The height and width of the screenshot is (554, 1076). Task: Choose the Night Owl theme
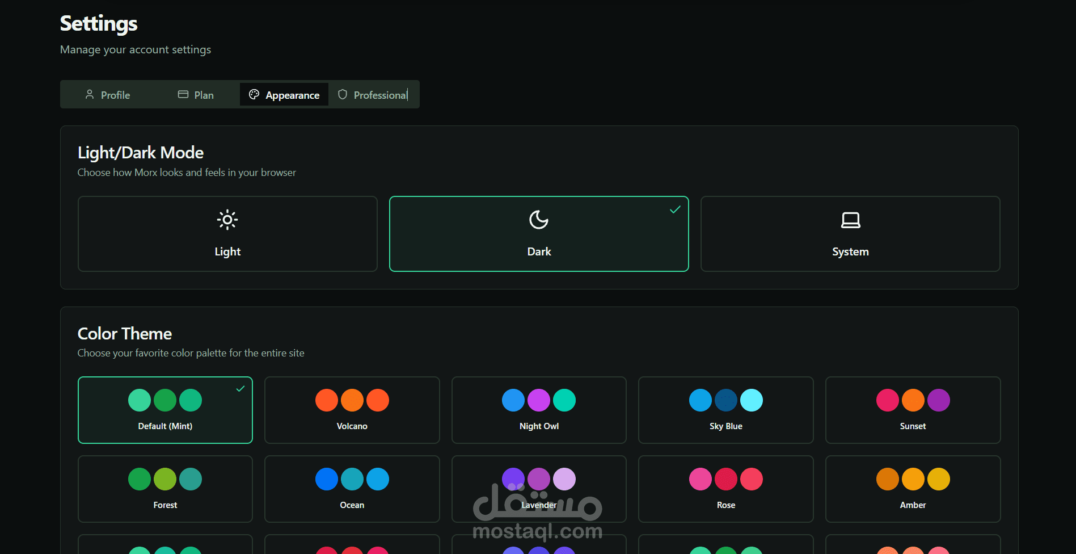point(539,410)
